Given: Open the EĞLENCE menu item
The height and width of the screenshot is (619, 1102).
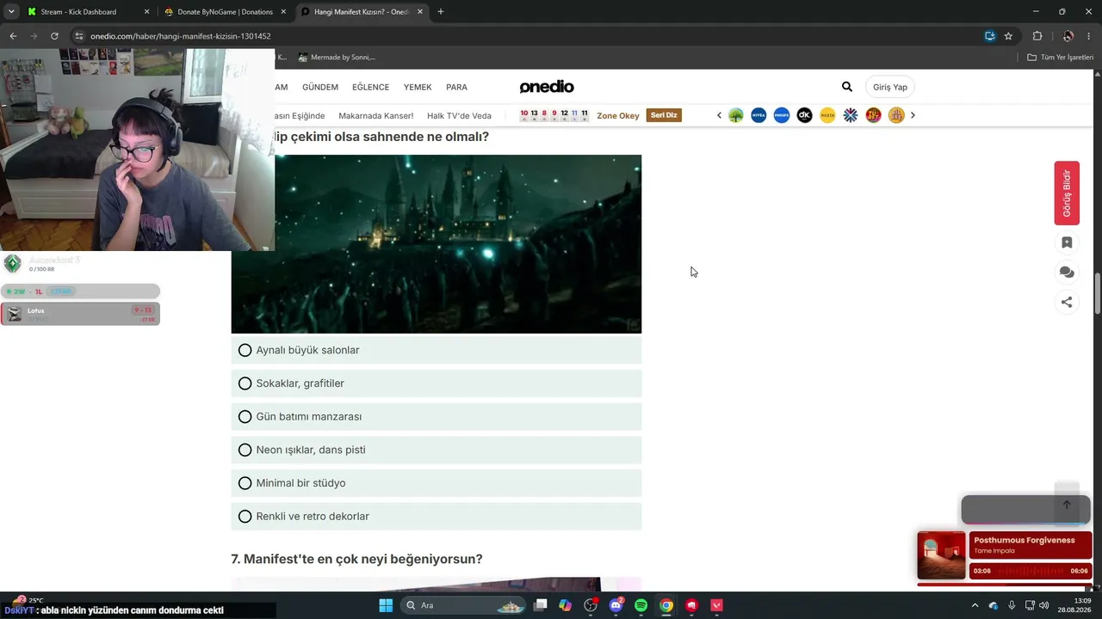Looking at the screenshot, I should click(x=371, y=87).
